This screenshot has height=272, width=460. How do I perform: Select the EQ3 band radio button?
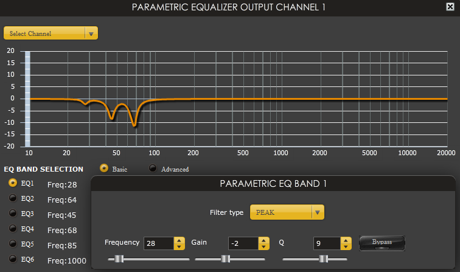[x=13, y=214]
